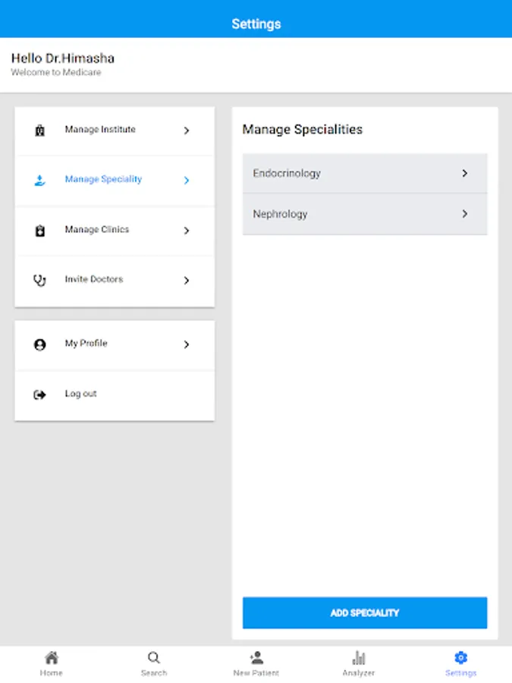
Task: Open Manage Institute via its chevron
Action: click(187, 131)
